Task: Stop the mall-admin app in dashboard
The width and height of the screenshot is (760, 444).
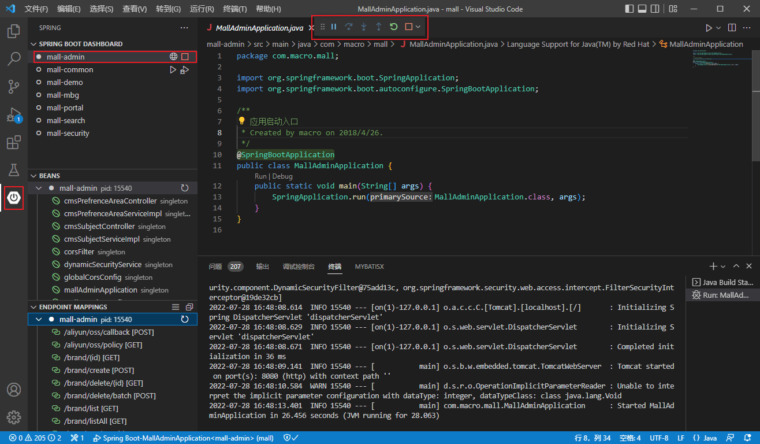Action: click(x=185, y=57)
